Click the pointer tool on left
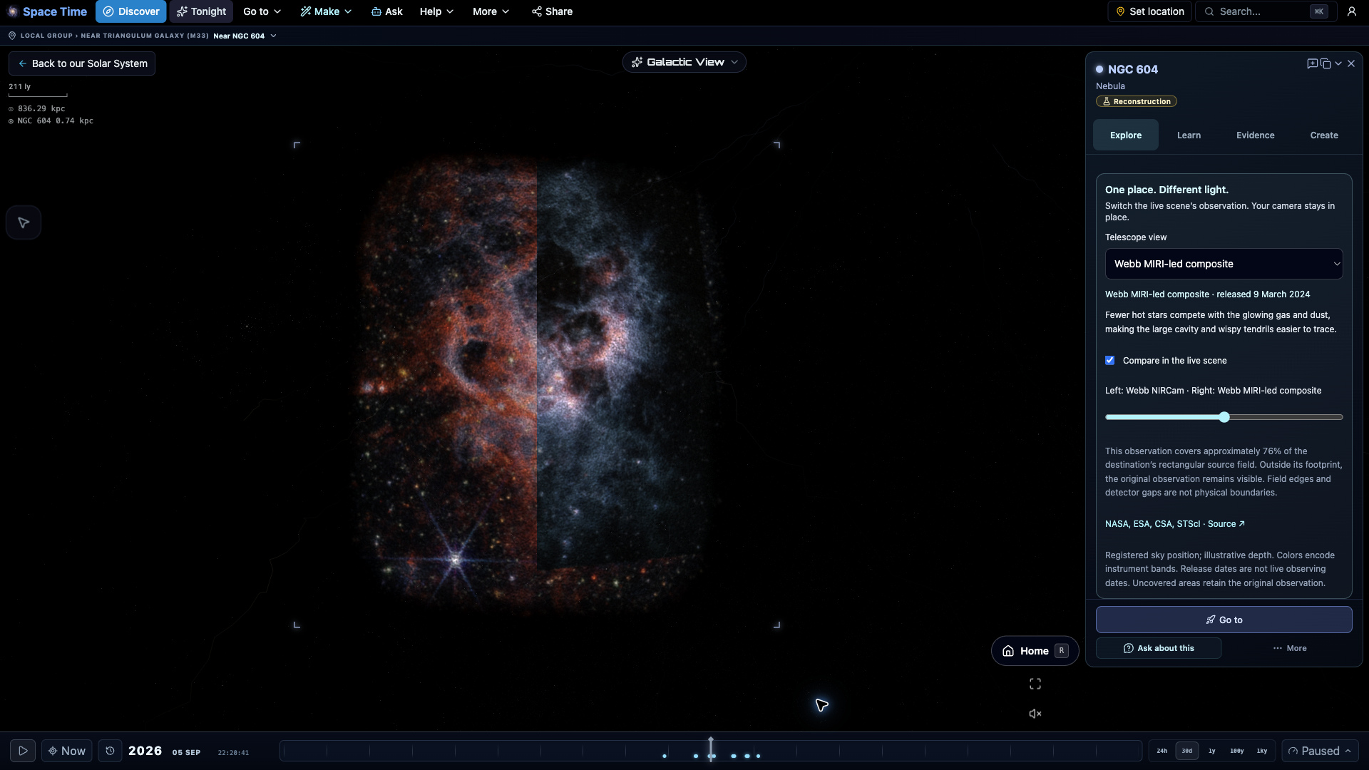 tap(24, 222)
